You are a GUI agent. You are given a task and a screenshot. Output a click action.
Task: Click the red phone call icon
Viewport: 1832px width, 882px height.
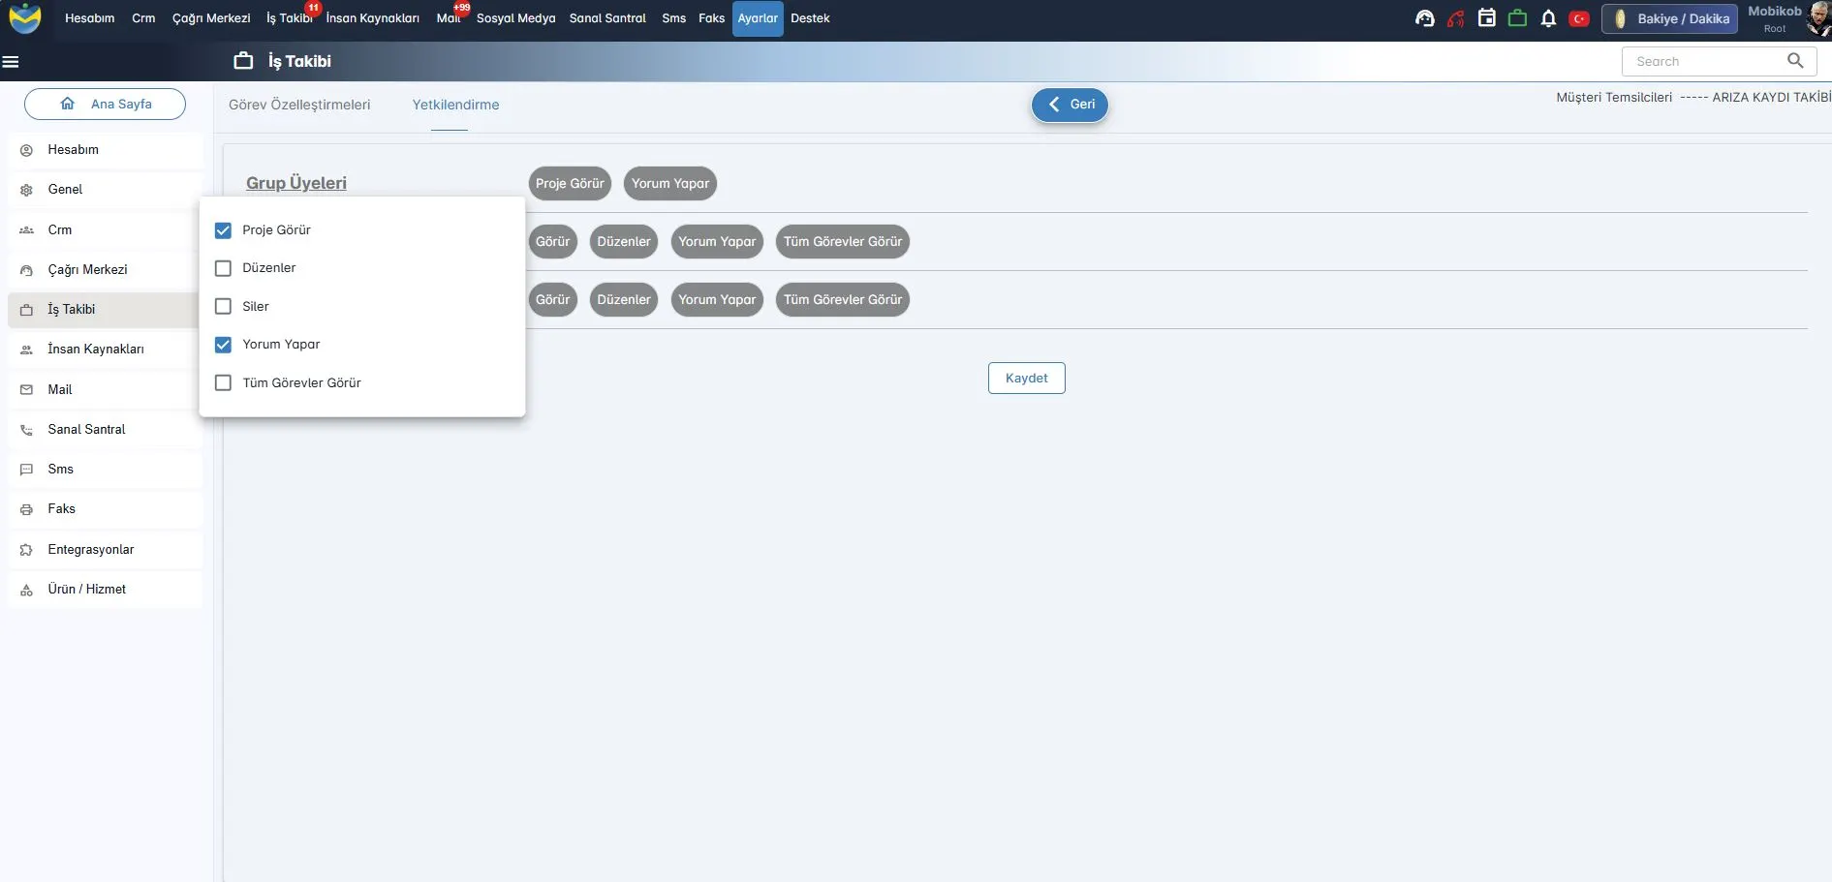click(1455, 18)
